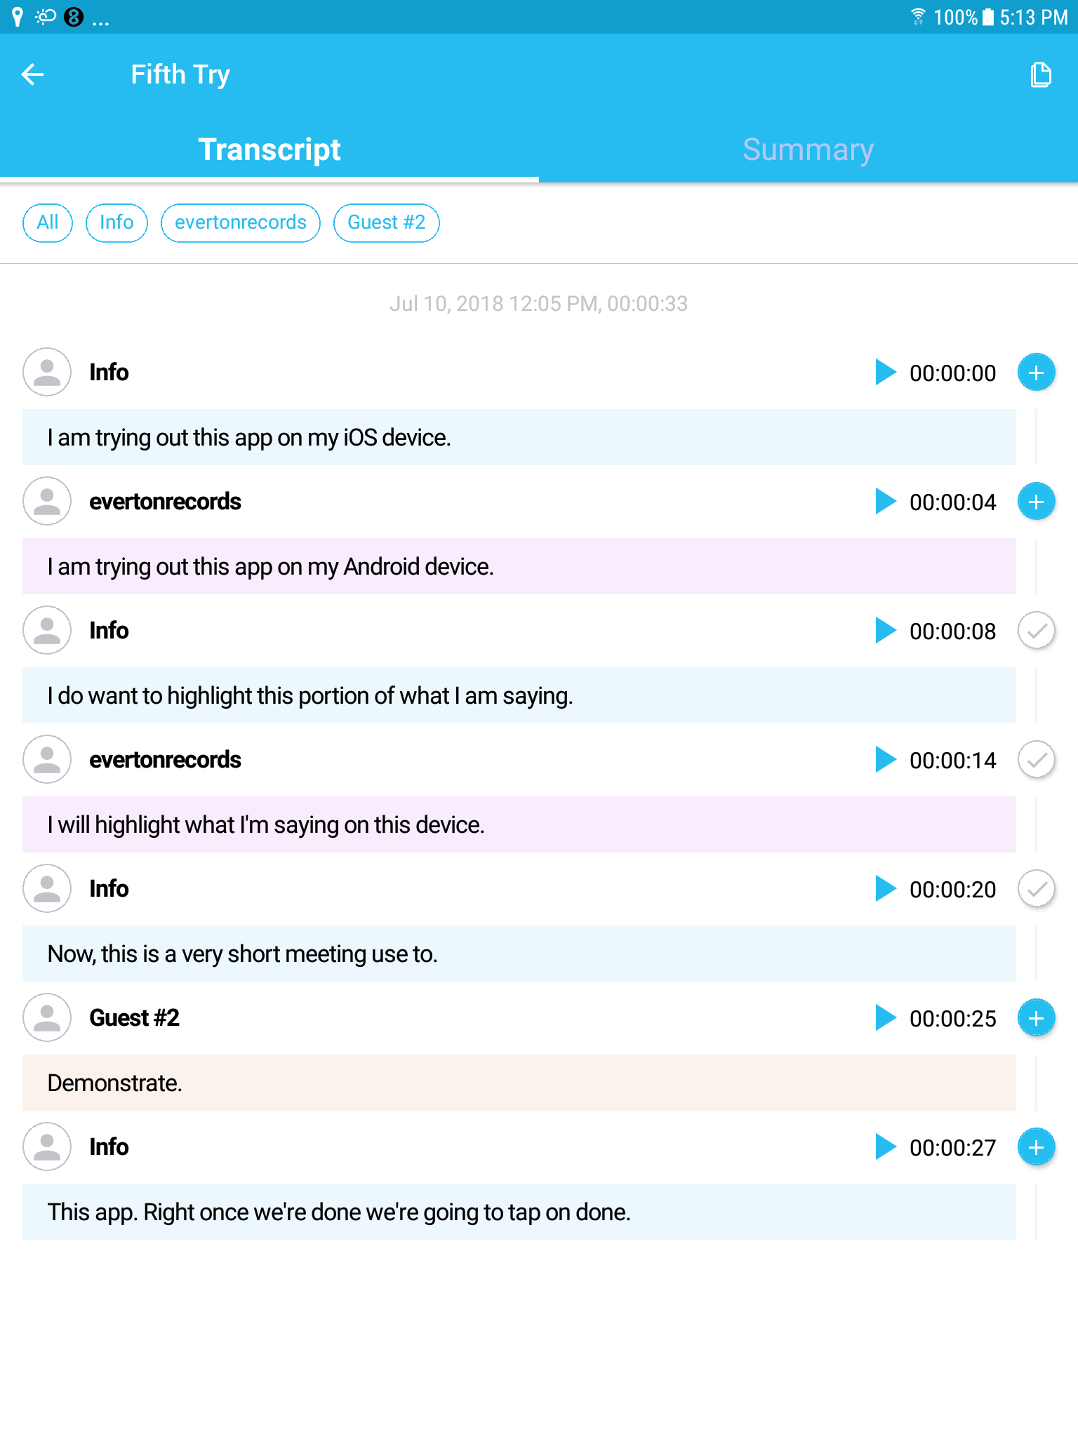Uncheck highlight on the 00:00:08 segment
Image resolution: width=1078 pixels, height=1437 pixels.
point(1036,631)
